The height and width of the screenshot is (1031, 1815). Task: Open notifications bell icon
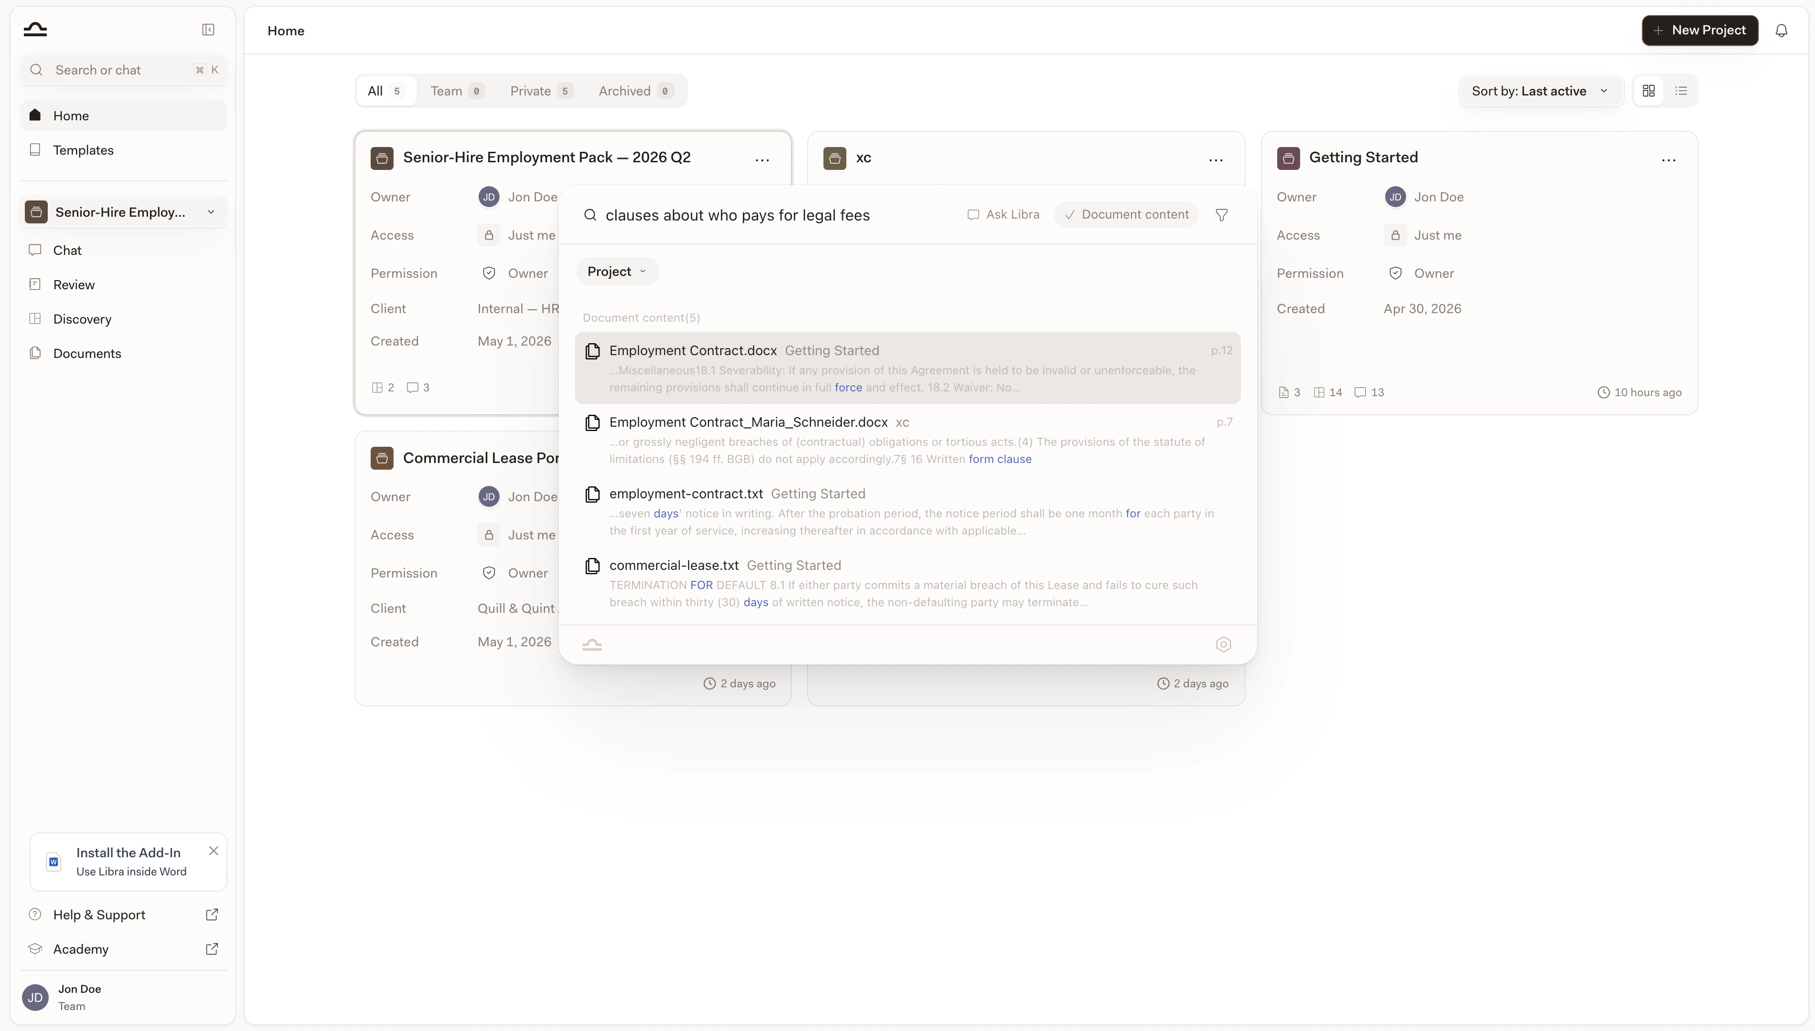click(1781, 31)
